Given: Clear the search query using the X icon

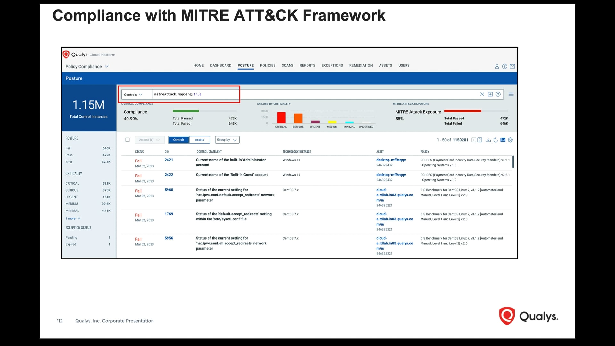Looking at the screenshot, I should (482, 94).
